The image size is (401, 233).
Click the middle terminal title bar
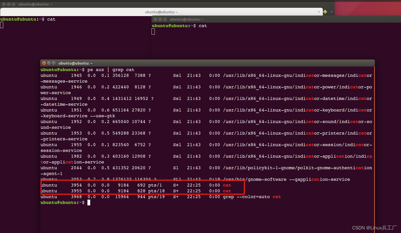(x=276, y=19)
